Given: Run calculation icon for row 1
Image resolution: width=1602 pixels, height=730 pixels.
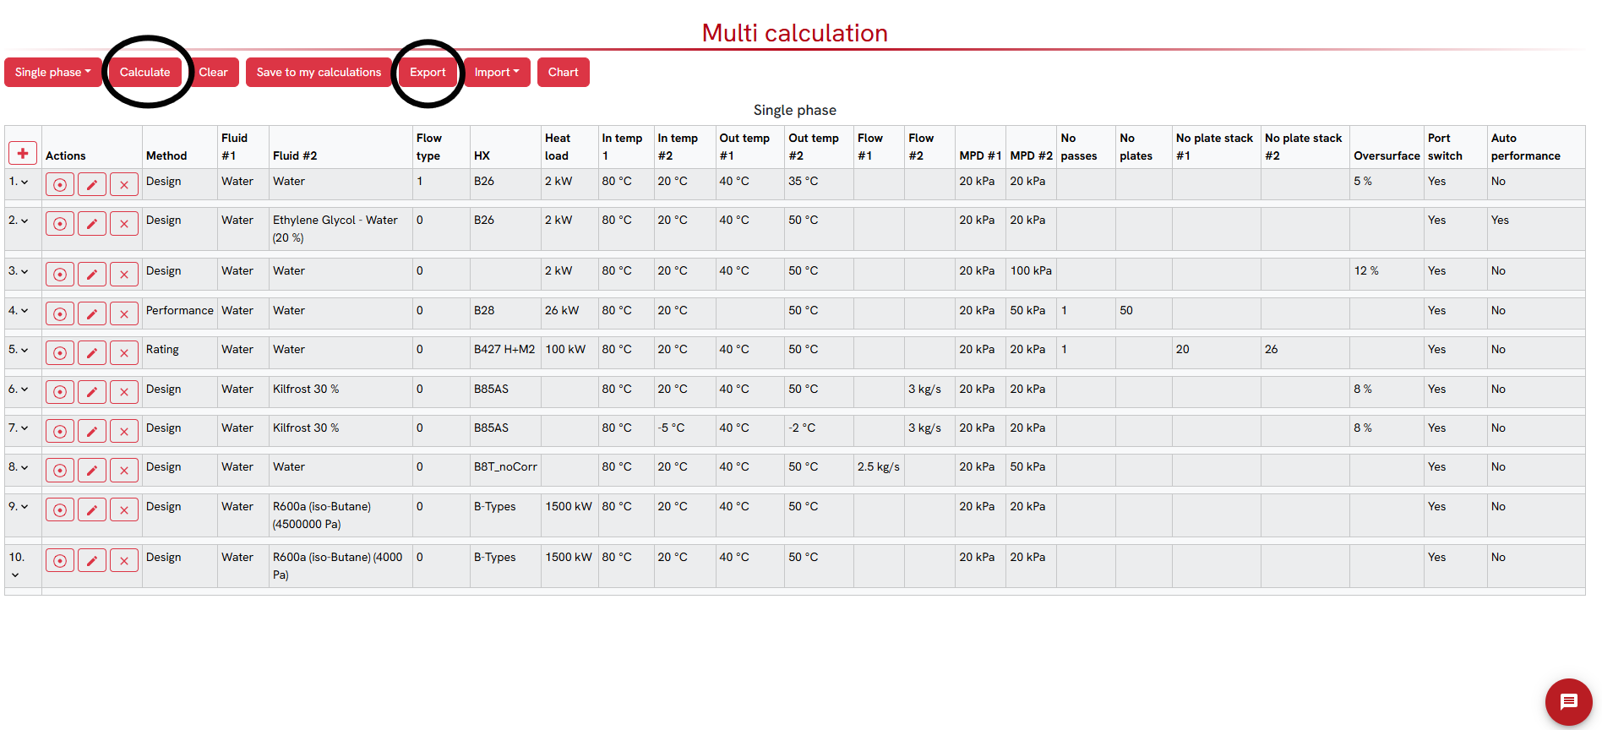Looking at the screenshot, I should tap(60, 184).
